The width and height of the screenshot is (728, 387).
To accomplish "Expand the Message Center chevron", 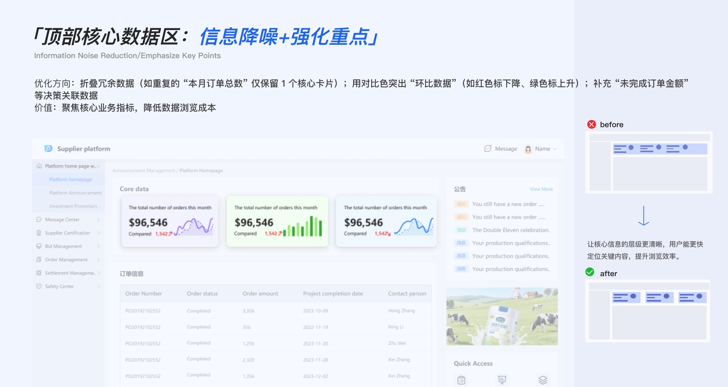I will click(x=99, y=219).
